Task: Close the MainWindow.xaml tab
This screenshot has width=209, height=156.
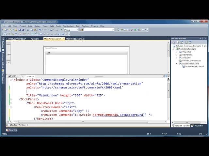Action: (x=63, y=39)
